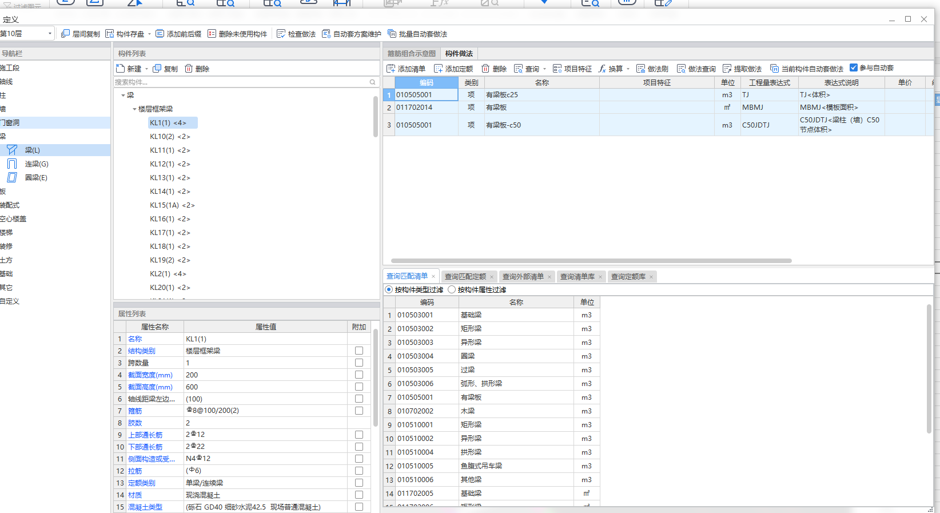Tick the 附加 checkbox for 截面高度(mm)
Viewport: 940px width, 513px height.
pos(359,387)
